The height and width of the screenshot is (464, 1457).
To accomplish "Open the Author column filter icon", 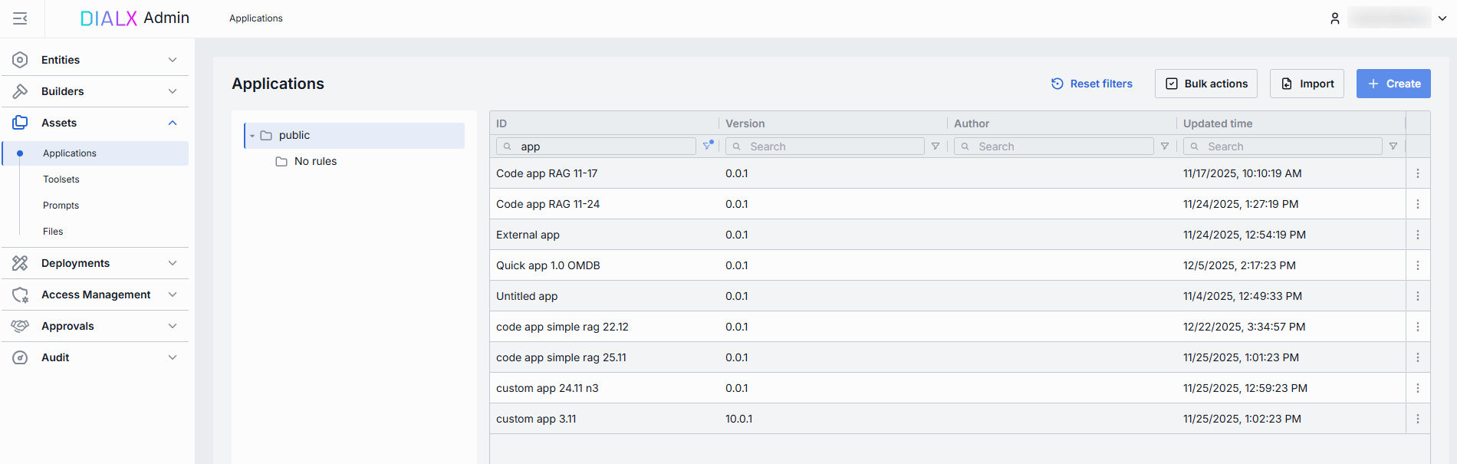I will click(x=1164, y=146).
